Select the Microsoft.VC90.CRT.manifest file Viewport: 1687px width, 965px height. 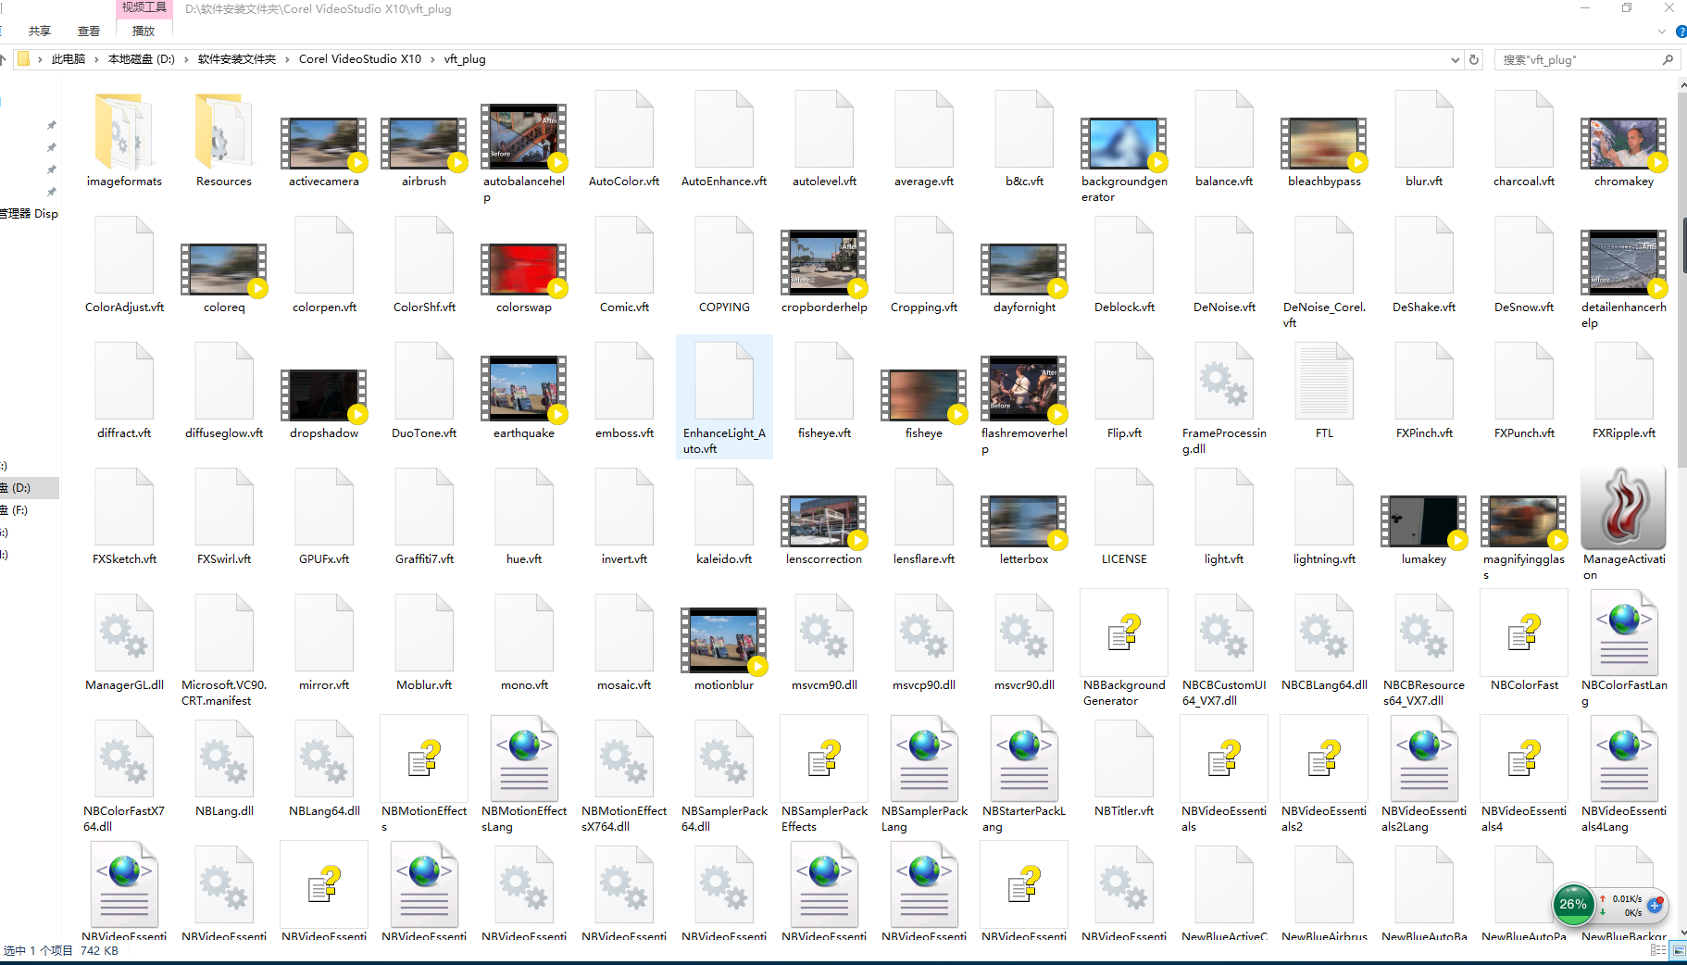(224, 650)
